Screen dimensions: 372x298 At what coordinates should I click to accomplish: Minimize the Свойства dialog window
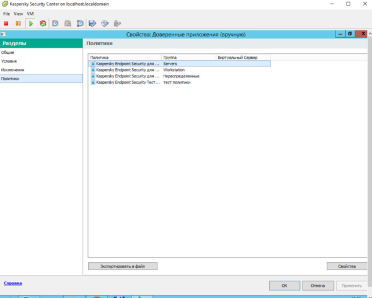(340, 34)
